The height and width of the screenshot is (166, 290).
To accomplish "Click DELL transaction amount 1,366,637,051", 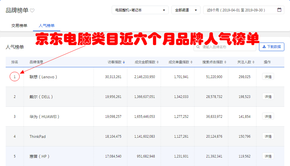I will tap(145, 97).
